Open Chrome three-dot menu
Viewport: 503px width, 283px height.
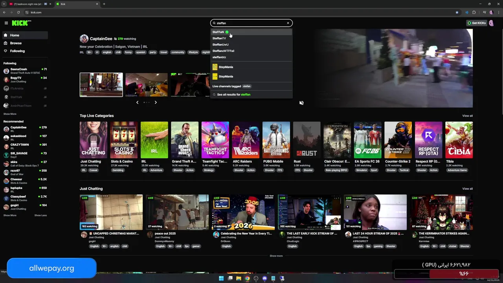[498, 13]
